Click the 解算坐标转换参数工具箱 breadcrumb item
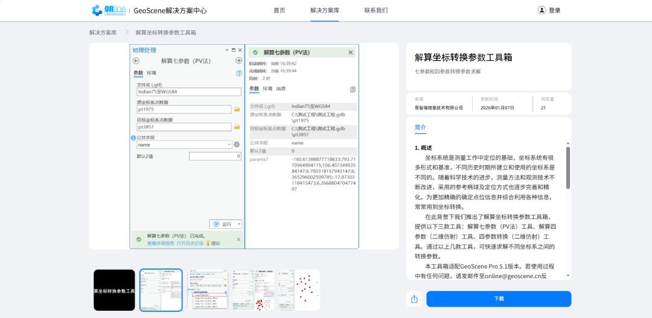This screenshot has height=318, width=652. pos(166,33)
